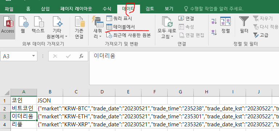Screen dimensions: 279x131
Task: Select column D header
Action: point(102,92)
